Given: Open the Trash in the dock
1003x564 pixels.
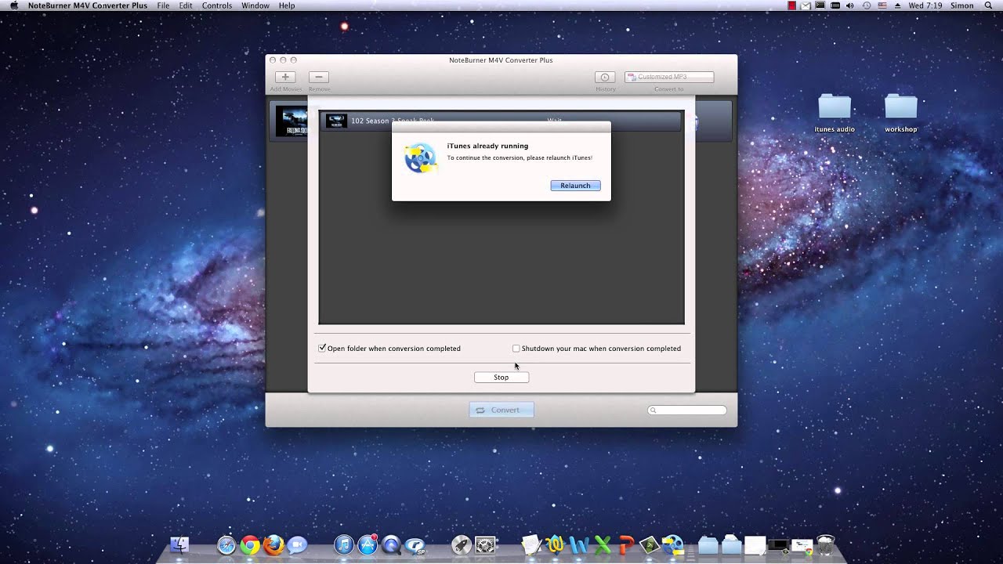Looking at the screenshot, I should [825, 545].
